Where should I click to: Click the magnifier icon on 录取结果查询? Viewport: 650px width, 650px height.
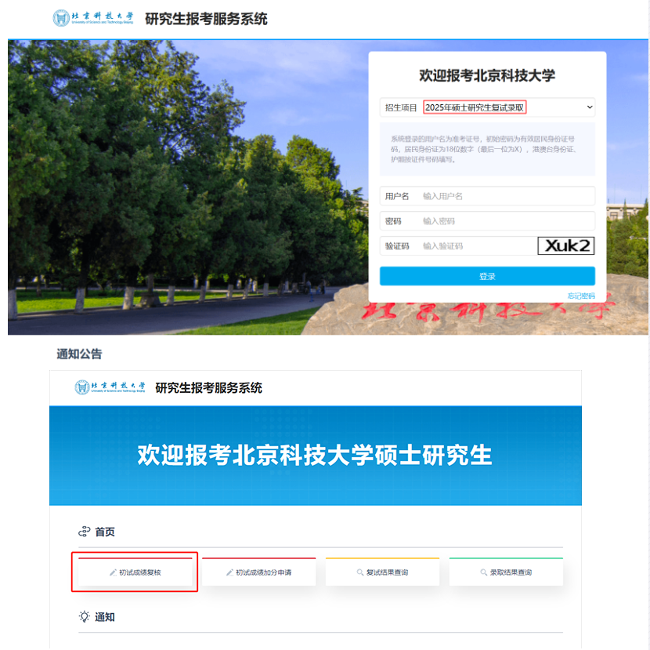pyautogui.click(x=484, y=572)
